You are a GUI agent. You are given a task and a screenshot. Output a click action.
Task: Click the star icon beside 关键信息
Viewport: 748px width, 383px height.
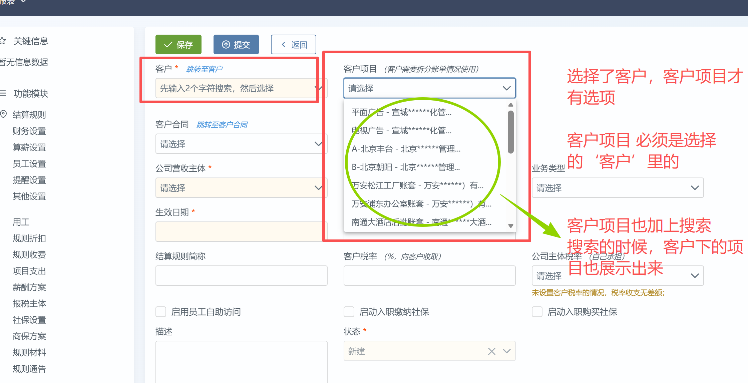coord(3,41)
